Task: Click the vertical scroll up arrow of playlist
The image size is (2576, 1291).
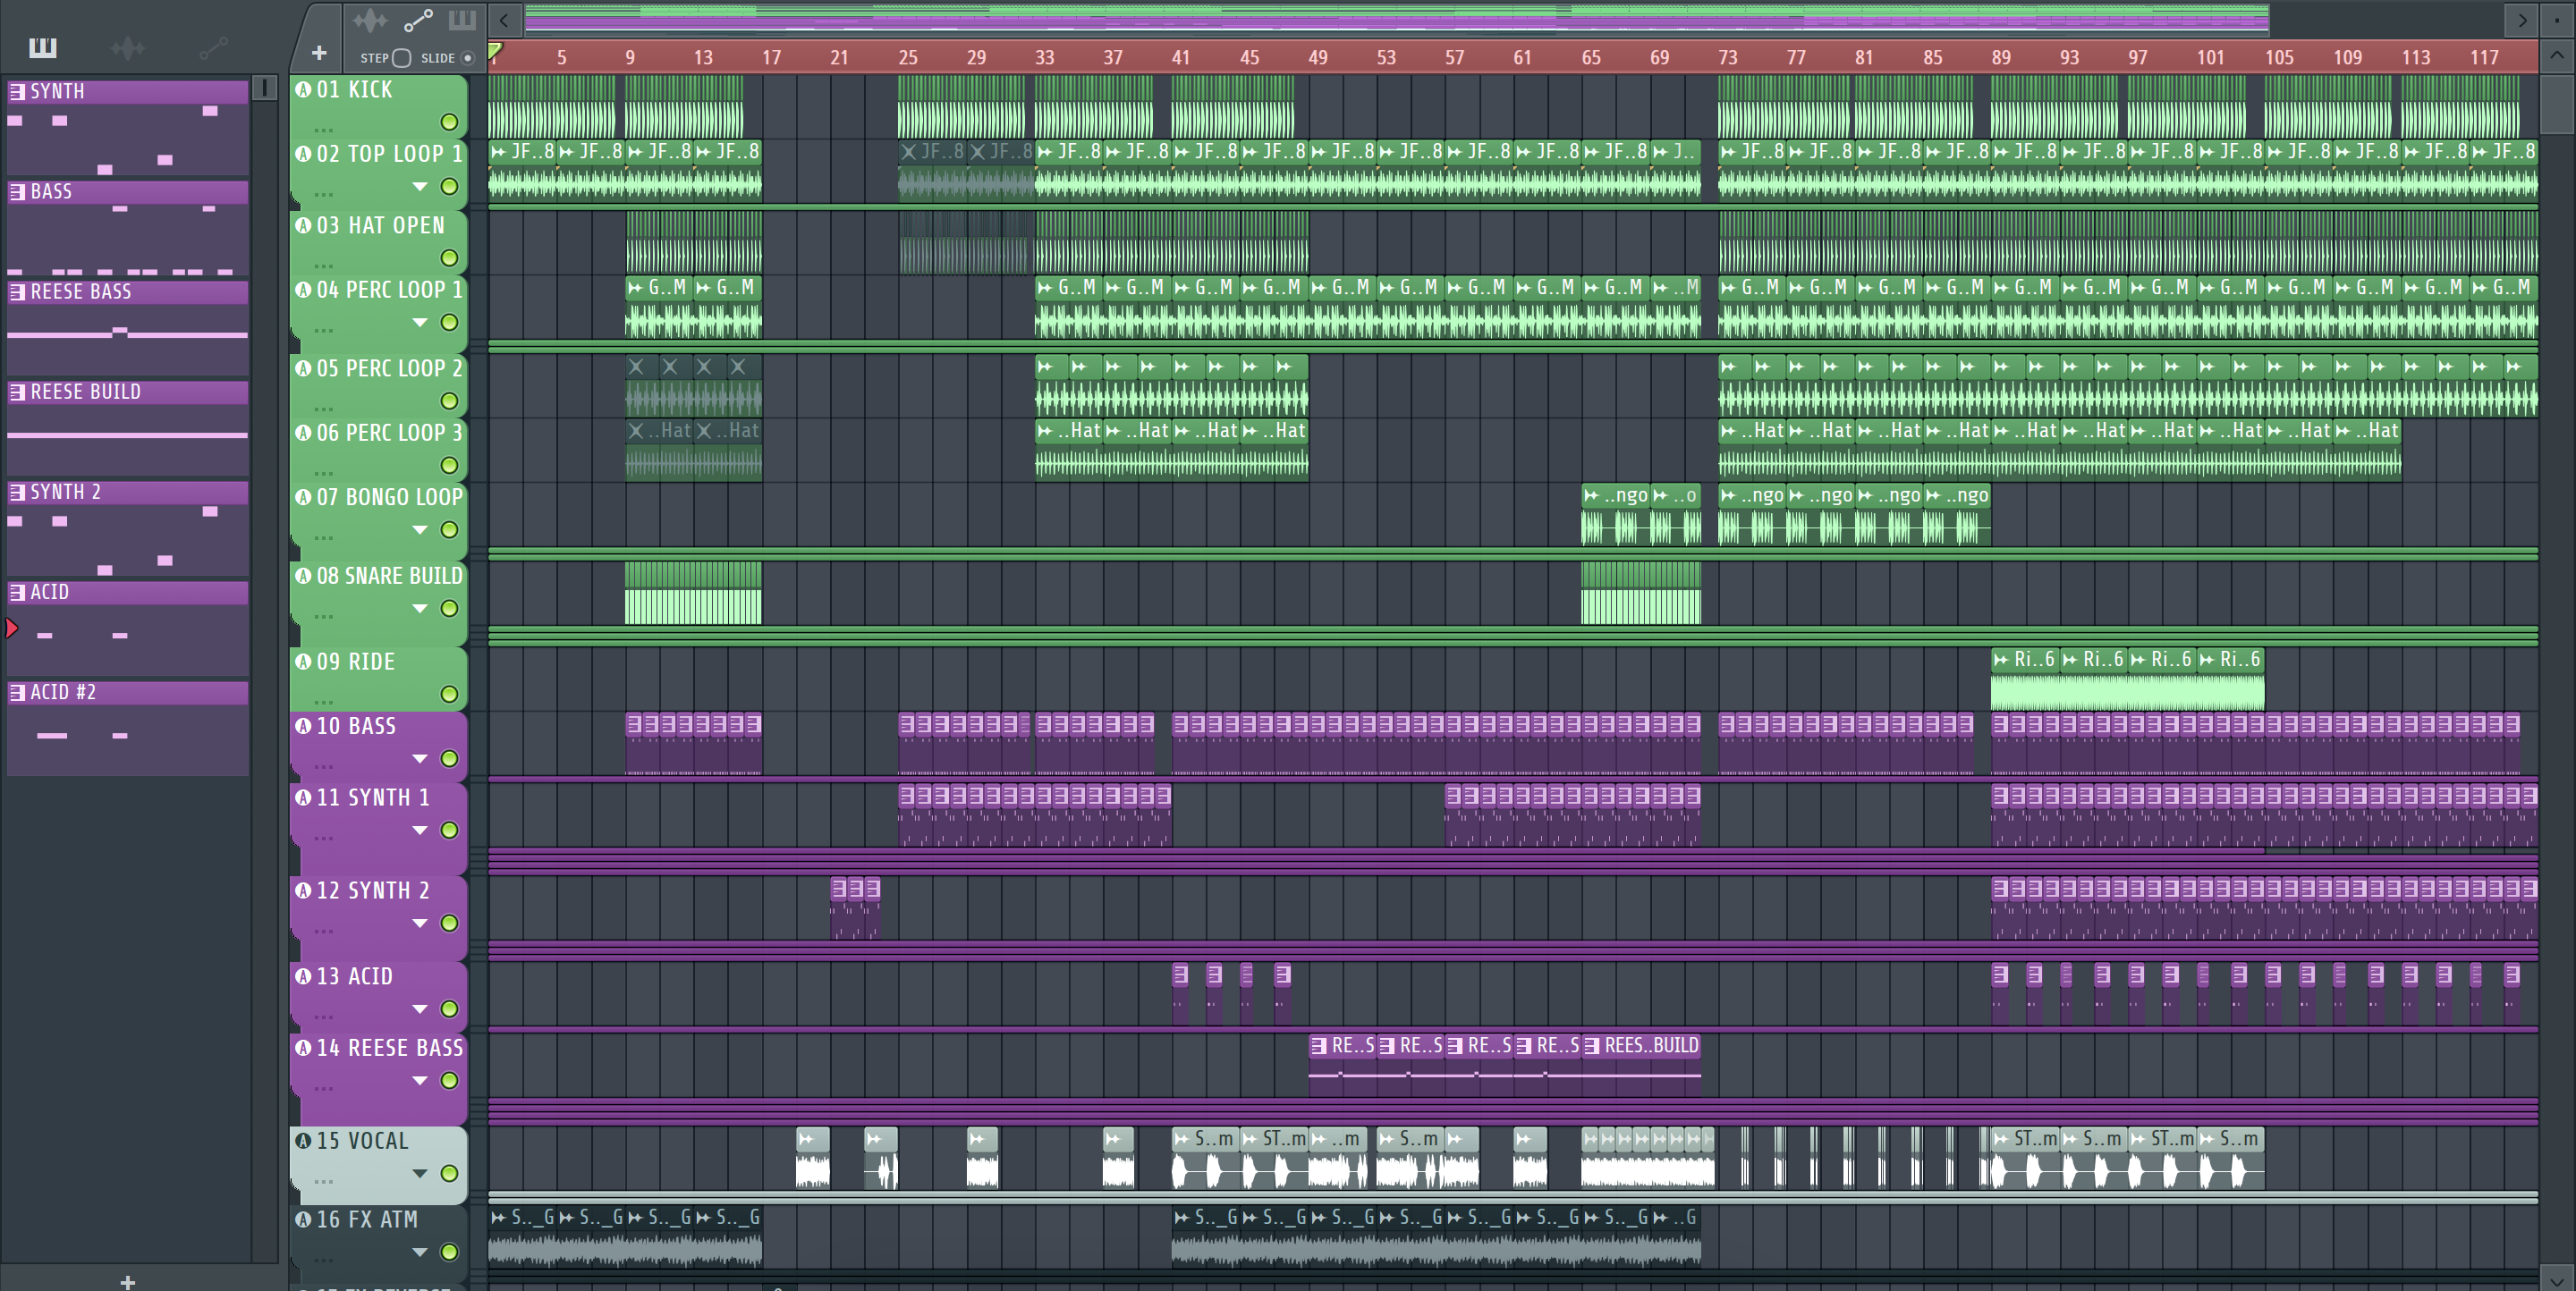Action: [x=2557, y=56]
